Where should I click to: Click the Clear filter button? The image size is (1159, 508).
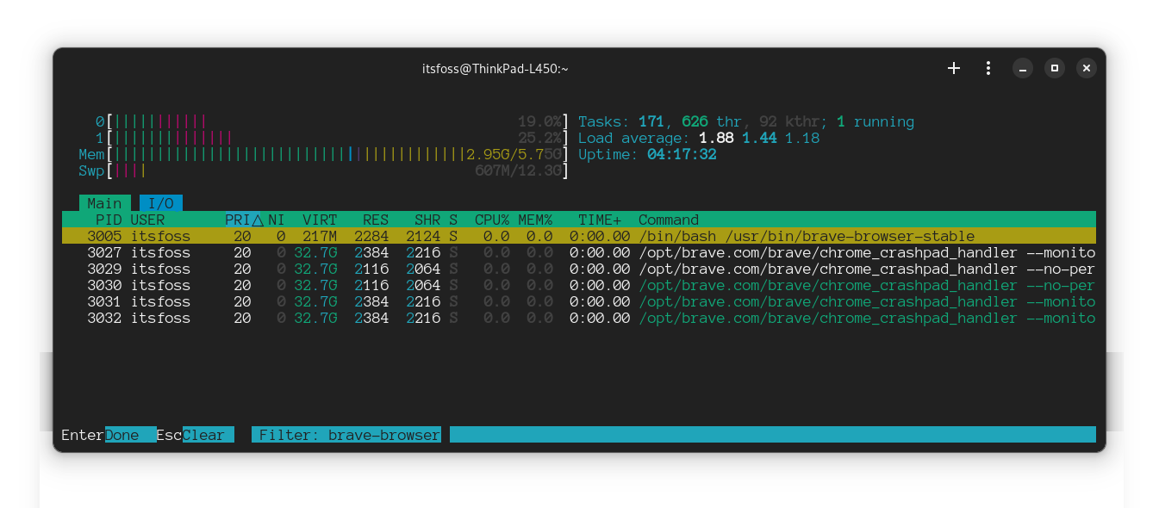point(207,435)
